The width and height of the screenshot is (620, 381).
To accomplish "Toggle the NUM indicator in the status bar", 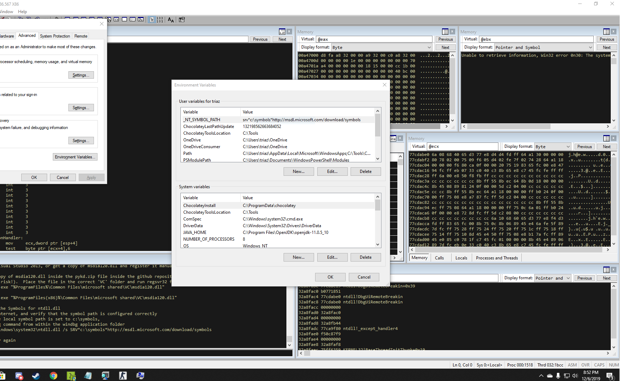I will (614, 365).
